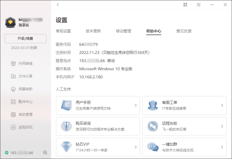The image size is (232, 159).
Task: Click the 场景映射 sidebar icon
Action: [13, 89]
